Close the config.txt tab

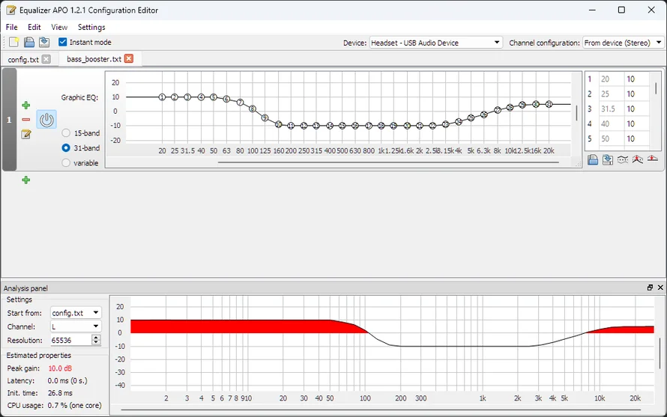(x=46, y=59)
